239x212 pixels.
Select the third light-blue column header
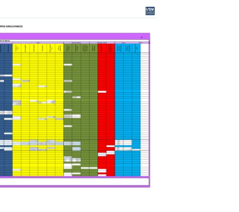136,48
